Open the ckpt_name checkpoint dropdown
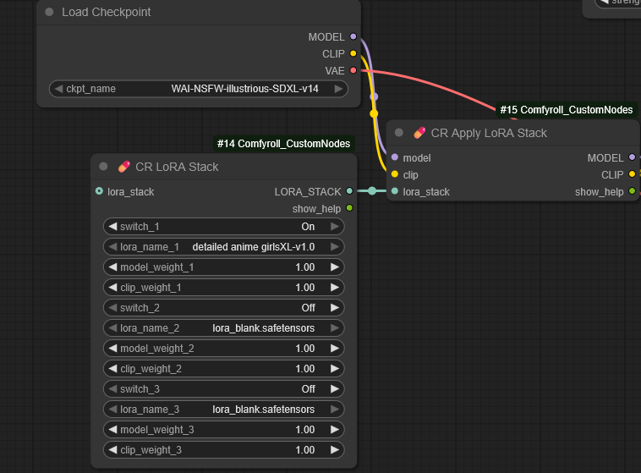Screen dimensions: 641x473 199,89
